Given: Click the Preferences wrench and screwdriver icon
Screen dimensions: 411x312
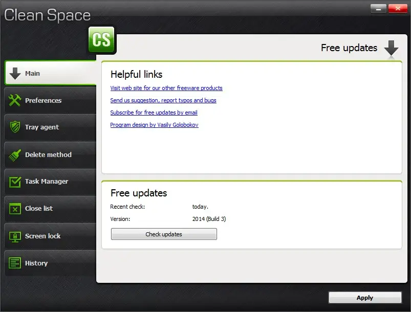Looking at the screenshot, I should coord(15,100).
